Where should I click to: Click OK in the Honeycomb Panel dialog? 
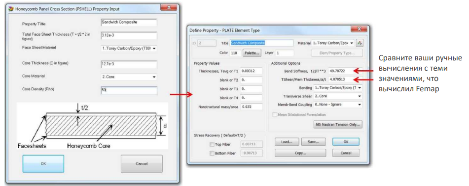click(43, 164)
